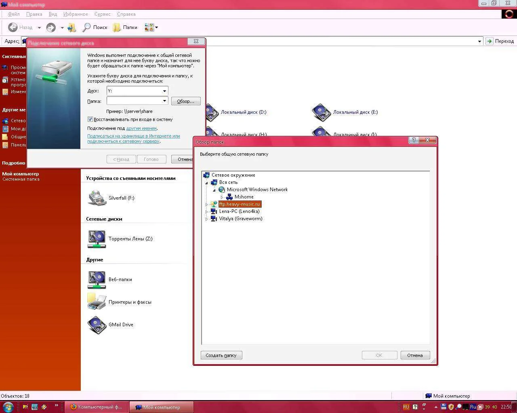The height and width of the screenshot is (413, 517).
Task: Click the RU language indicator in taskbar
Action: tap(406, 407)
